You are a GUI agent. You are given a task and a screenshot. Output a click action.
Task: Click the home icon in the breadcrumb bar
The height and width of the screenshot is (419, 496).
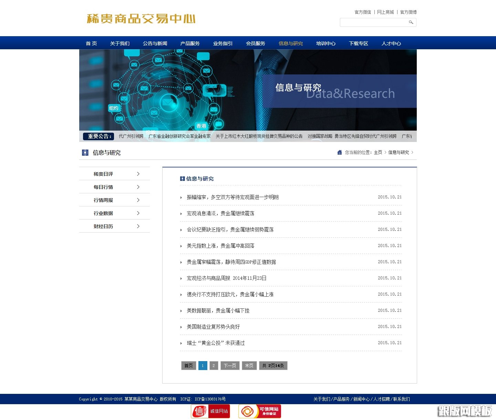pyautogui.click(x=339, y=152)
